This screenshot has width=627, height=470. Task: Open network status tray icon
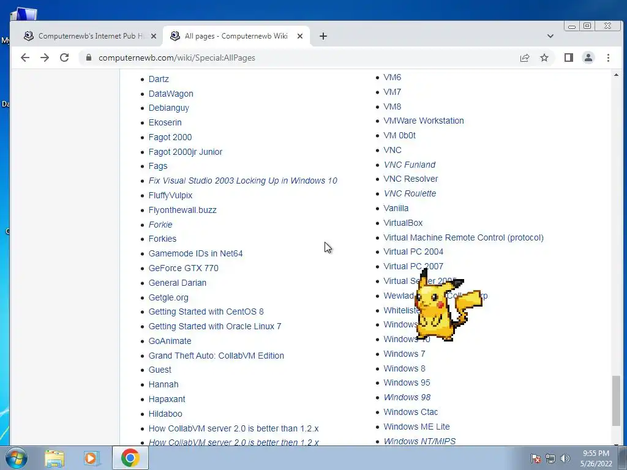tap(550, 459)
